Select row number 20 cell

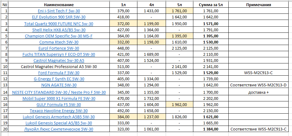point(4,129)
